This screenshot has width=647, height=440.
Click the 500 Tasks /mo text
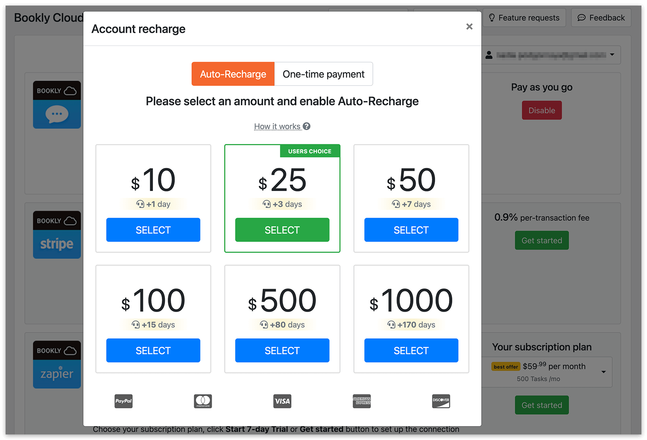(x=539, y=379)
